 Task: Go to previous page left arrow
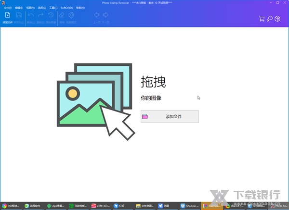(x=97, y=15)
